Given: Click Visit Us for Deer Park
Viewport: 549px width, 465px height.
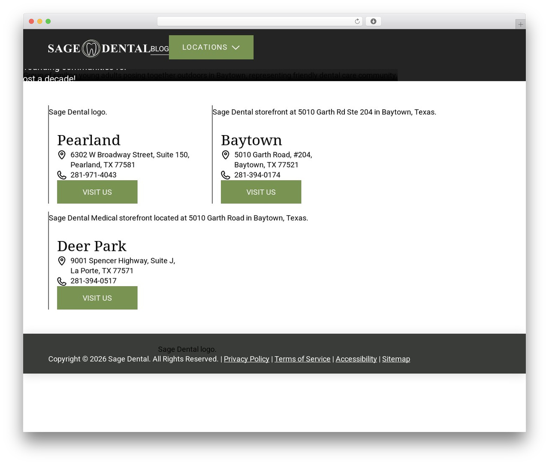Looking at the screenshot, I should [97, 298].
